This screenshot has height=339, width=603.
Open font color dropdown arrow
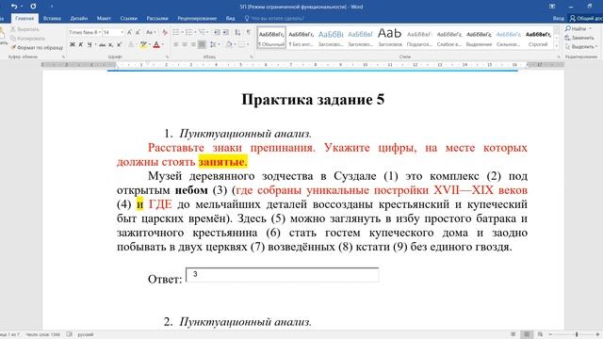(162, 45)
